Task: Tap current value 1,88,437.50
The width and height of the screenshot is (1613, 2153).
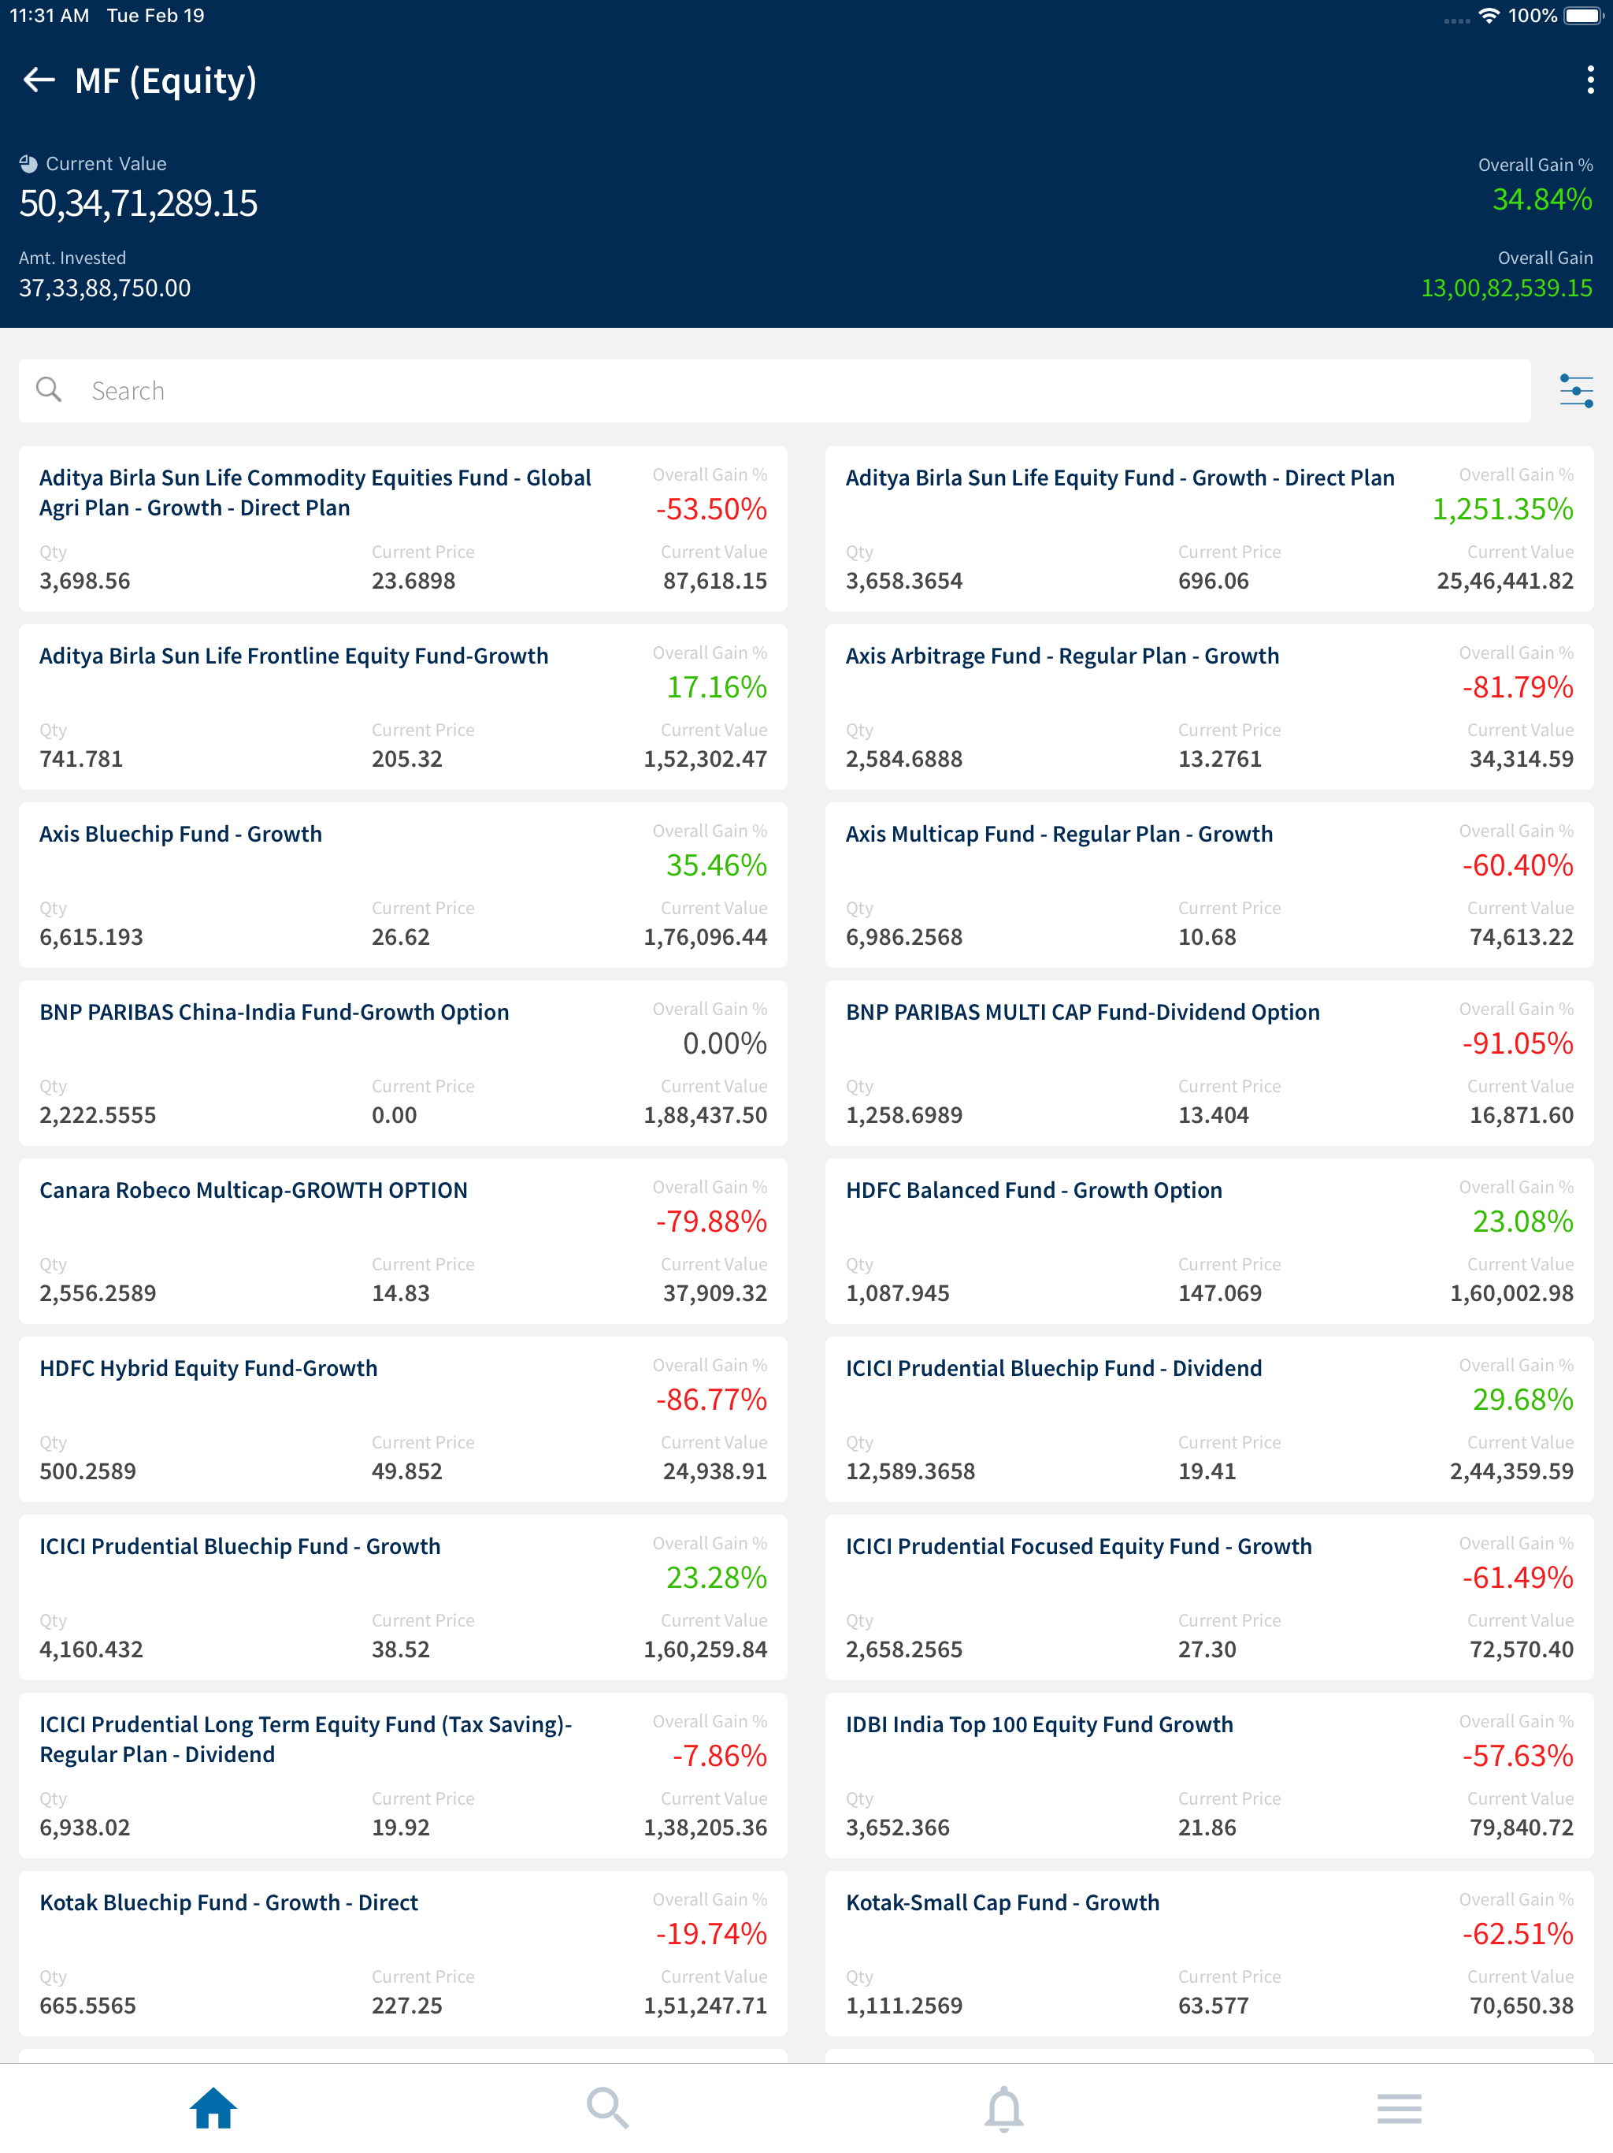Action: click(706, 1115)
